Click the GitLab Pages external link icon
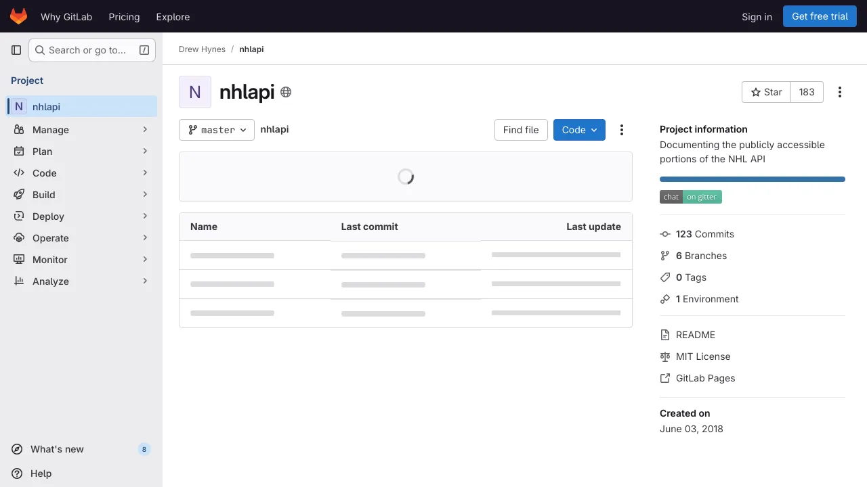This screenshot has width=867, height=487. pos(665,378)
